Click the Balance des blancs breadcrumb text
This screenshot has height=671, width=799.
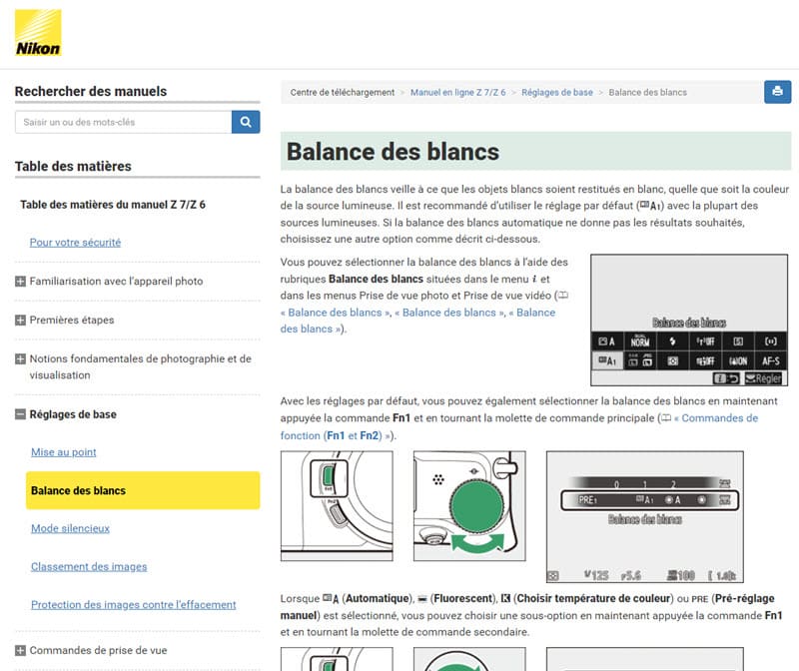pos(647,92)
